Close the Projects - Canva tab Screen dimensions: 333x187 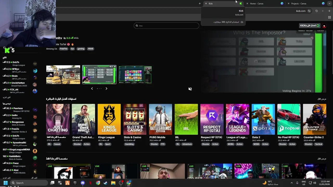(x=289, y=4)
